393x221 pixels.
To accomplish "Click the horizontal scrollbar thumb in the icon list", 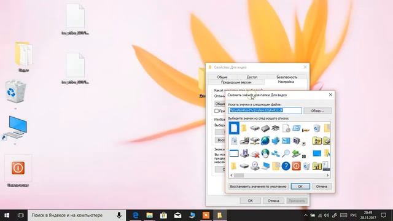I will click(x=239, y=176).
